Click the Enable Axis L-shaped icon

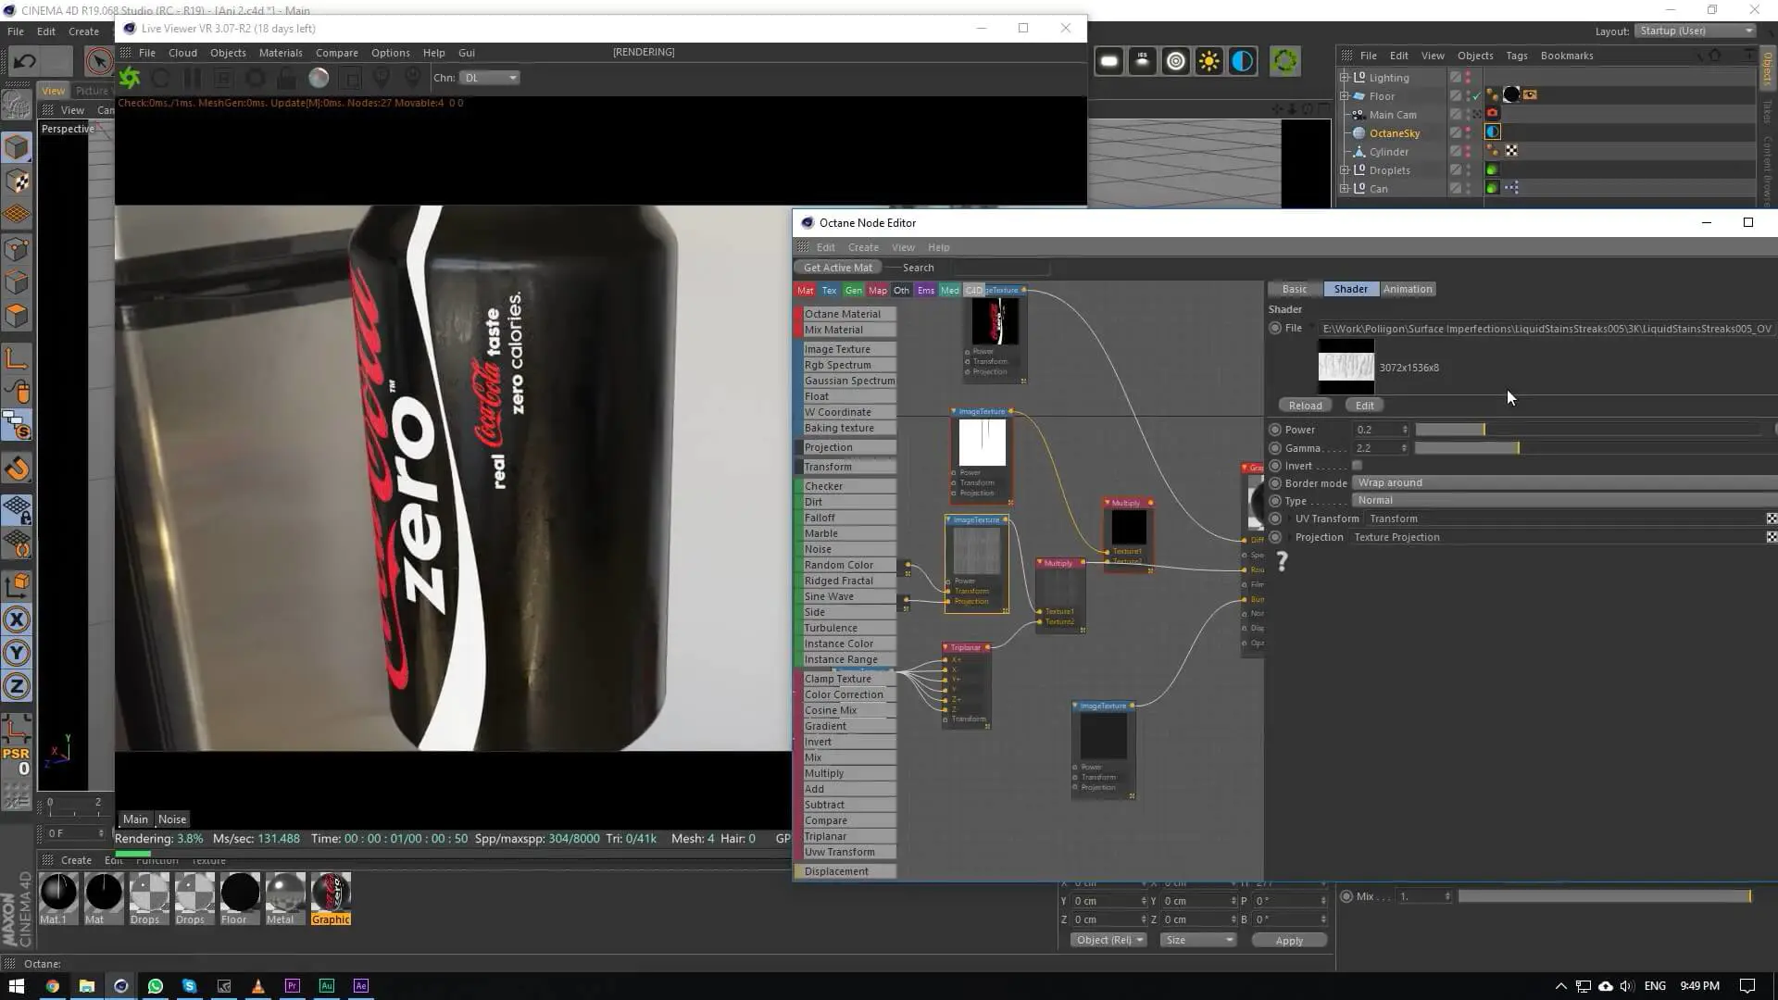tap(17, 358)
